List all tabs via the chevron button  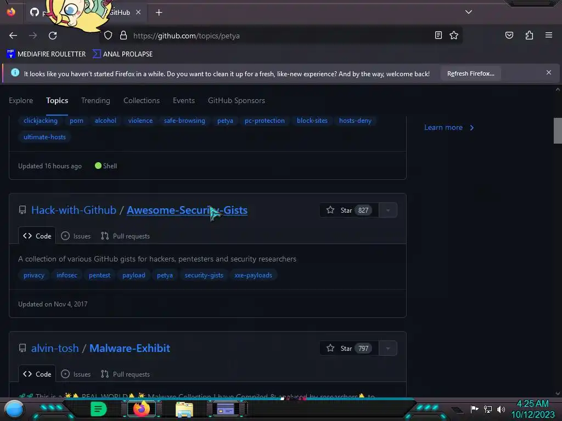pos(469,12)
